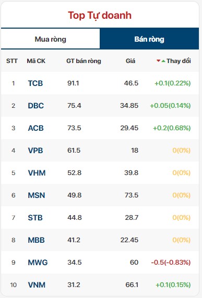Select the VHM ticker symbol
The image size is (202, 298).
point(37,173)
